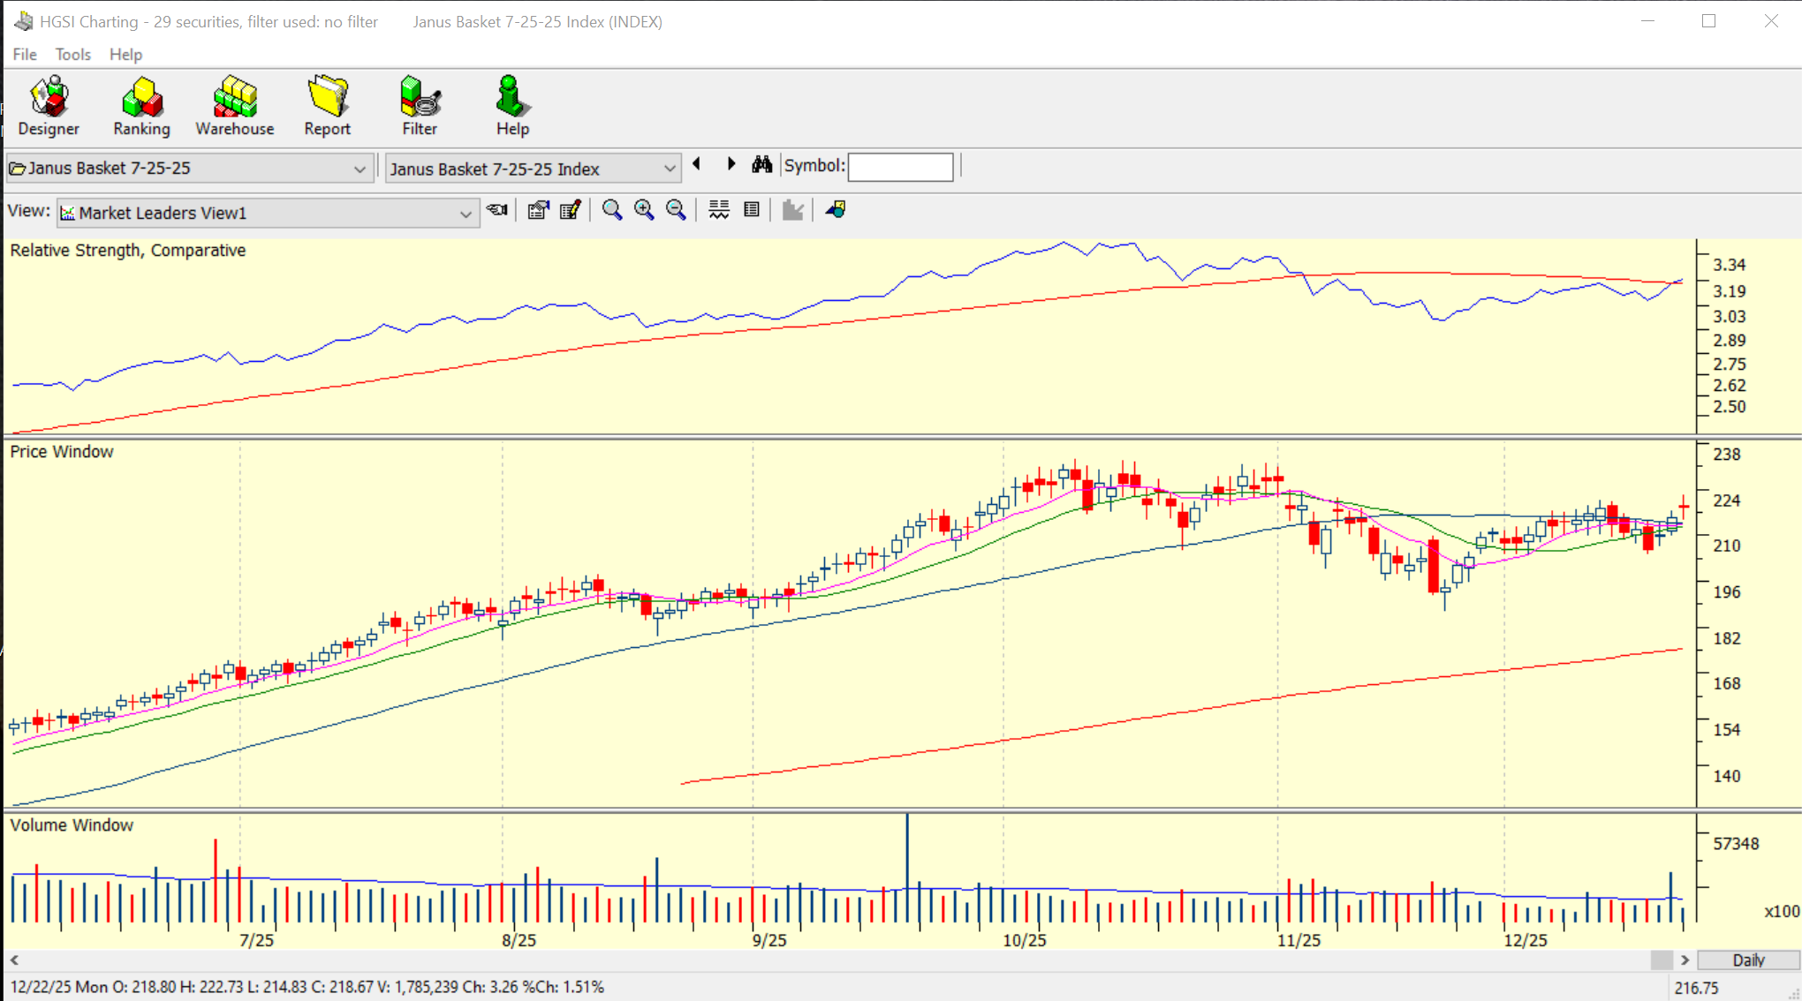Click the binoculars search icon

click(761, 165)
